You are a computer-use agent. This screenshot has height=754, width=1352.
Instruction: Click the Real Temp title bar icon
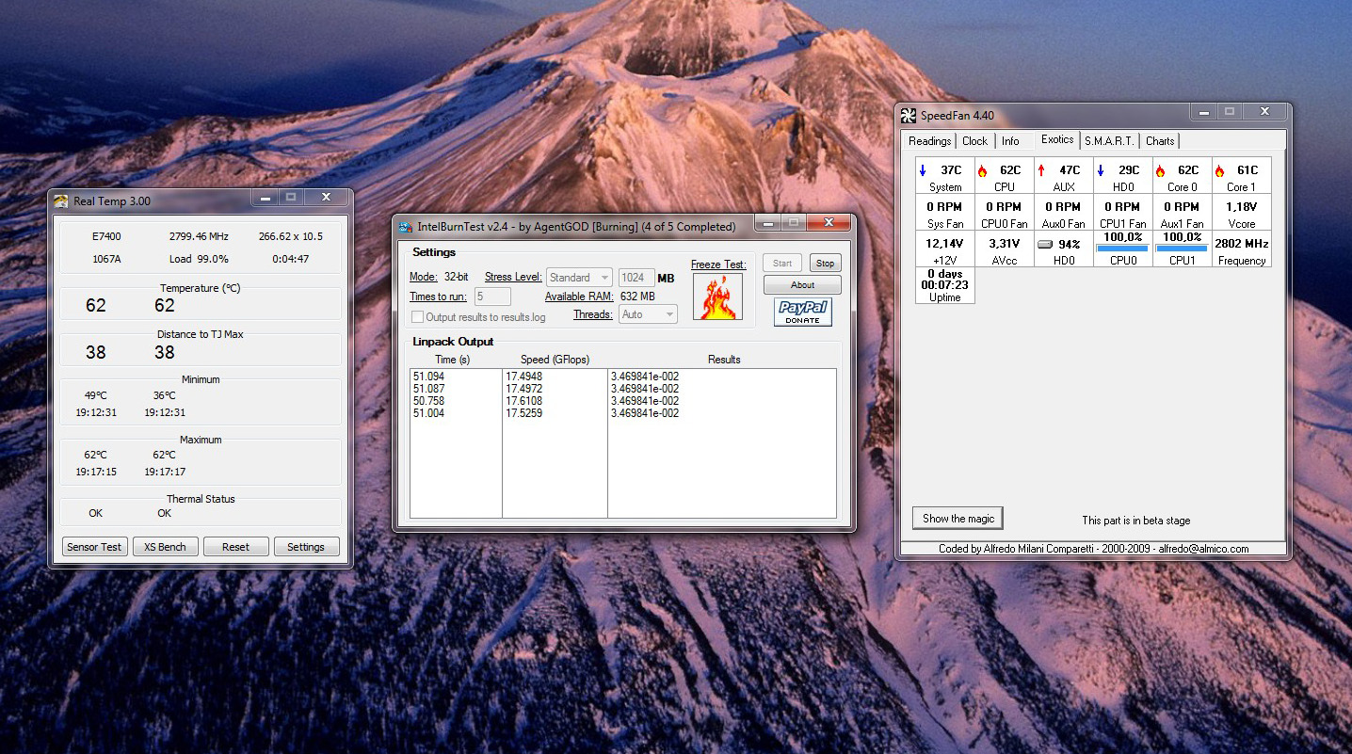pos(61,201)
